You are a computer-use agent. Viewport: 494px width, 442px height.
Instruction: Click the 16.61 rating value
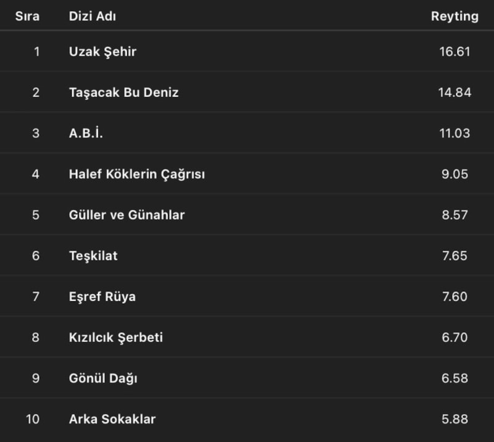[454, 51]
